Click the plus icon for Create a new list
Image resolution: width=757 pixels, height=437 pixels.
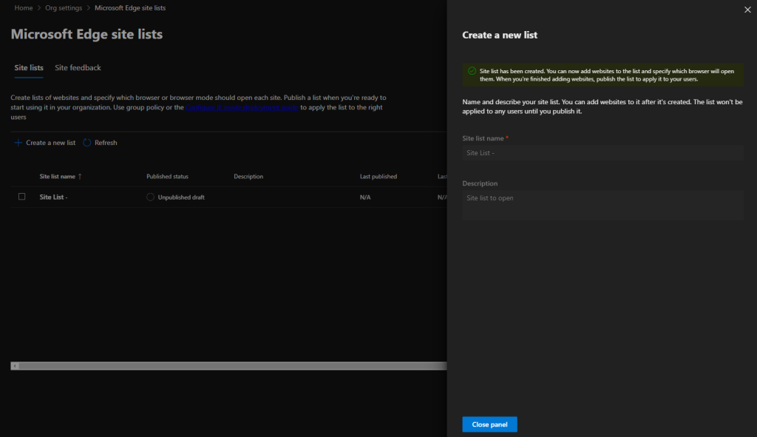[18, 143]
